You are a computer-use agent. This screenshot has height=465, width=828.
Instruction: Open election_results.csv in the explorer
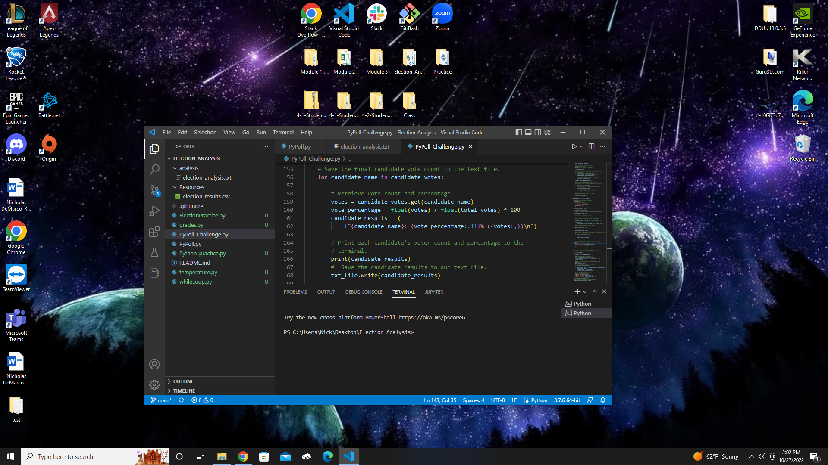tap(206, 196)
